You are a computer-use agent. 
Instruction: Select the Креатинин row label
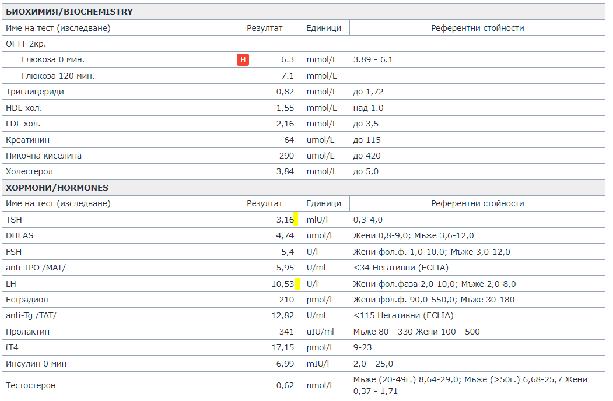pos(27,140)
